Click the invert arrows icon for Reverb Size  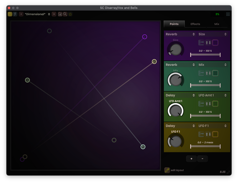pyautogui.click(x=208, y=43)
